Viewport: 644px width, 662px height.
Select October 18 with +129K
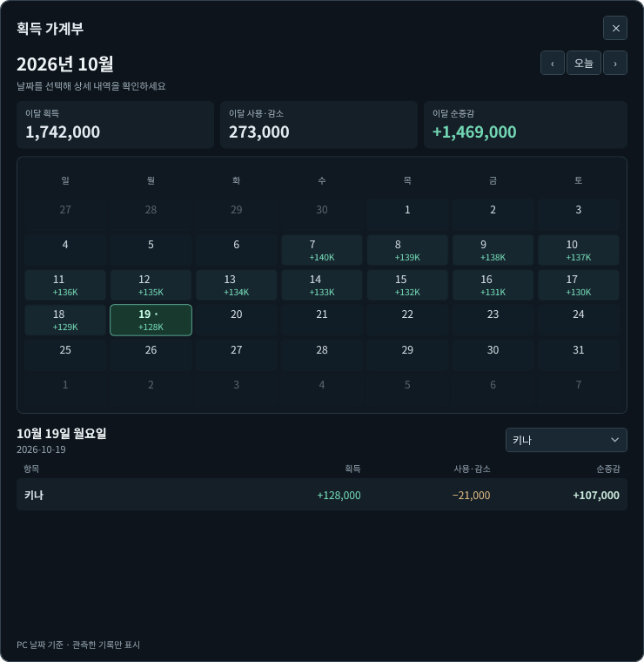[65, 320]
